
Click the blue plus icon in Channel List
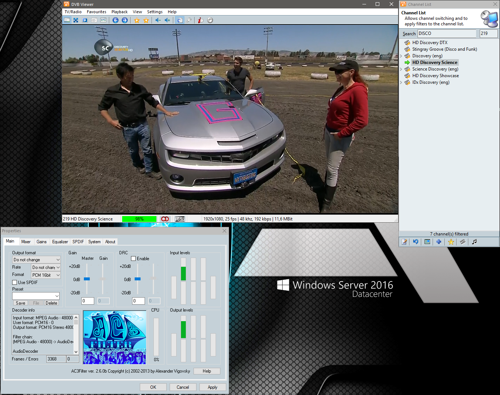tap(439, 242)
